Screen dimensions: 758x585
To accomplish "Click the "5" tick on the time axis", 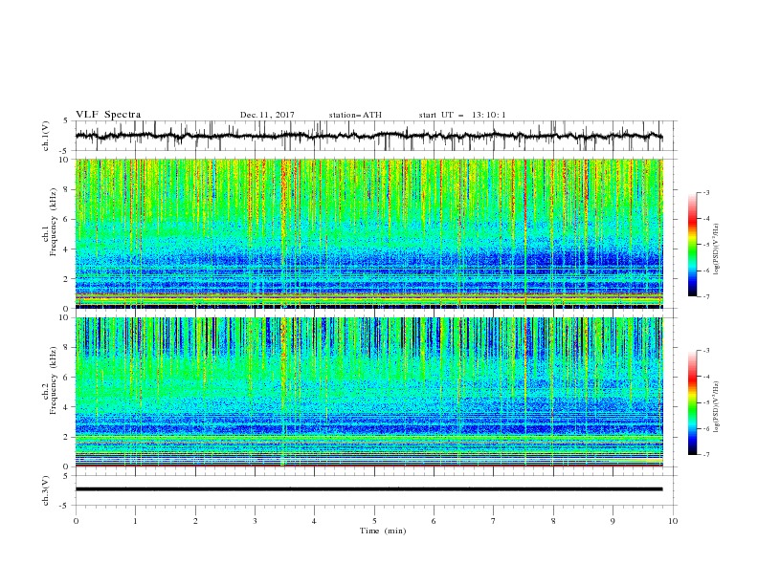I will (374, 521).
